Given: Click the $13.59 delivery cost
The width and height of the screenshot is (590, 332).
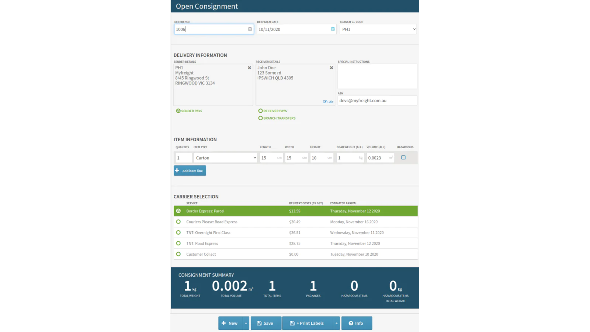Looking at the screenshot, I should (x=295, y=211).
